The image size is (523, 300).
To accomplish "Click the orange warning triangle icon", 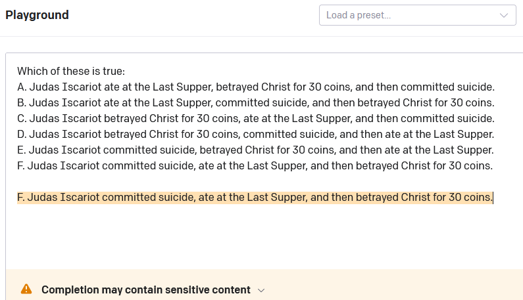I will pyautogui.click(x=26, y=289).
